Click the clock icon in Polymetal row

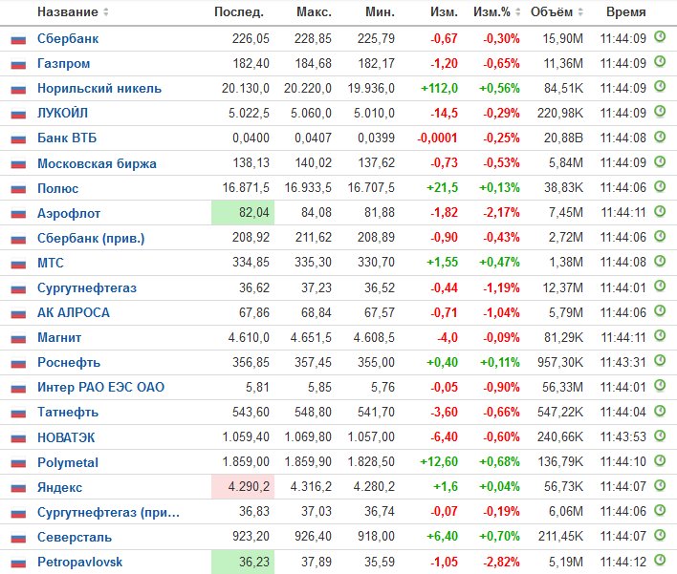pos(660,459)
